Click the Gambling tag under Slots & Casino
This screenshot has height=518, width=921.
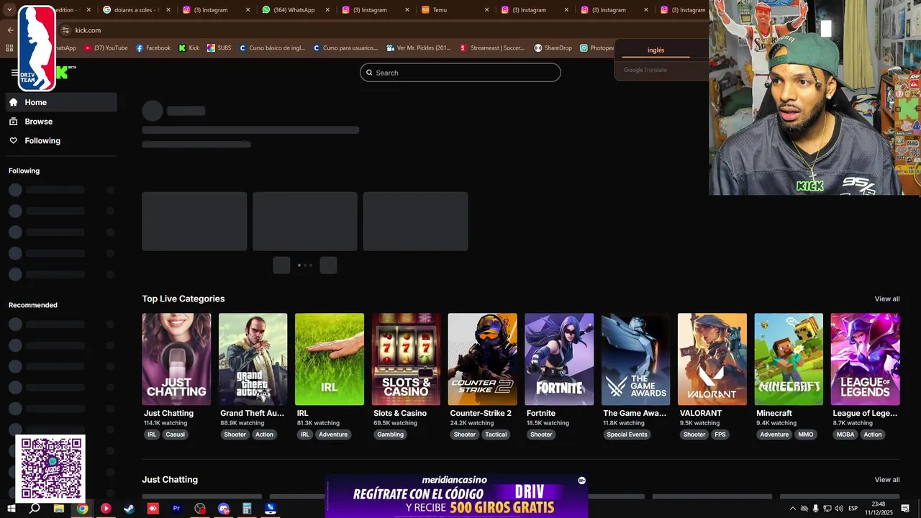[390, 435]
